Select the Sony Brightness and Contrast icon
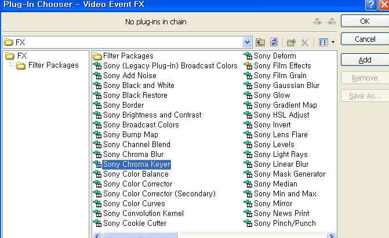The image size is (389, 238). pos(97,115)
